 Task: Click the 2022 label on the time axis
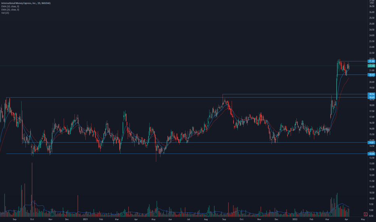point(295,219)
